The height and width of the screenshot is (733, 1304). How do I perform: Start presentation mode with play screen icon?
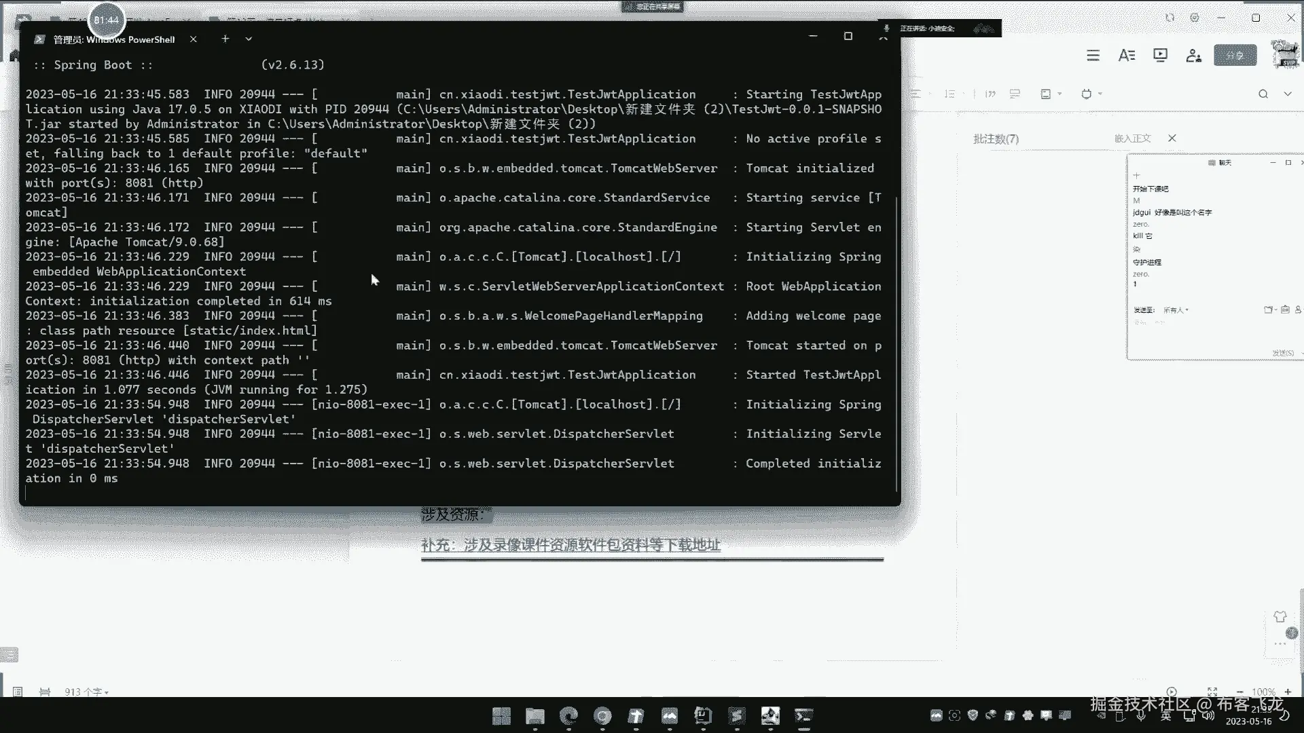(x=1160, y=56)
